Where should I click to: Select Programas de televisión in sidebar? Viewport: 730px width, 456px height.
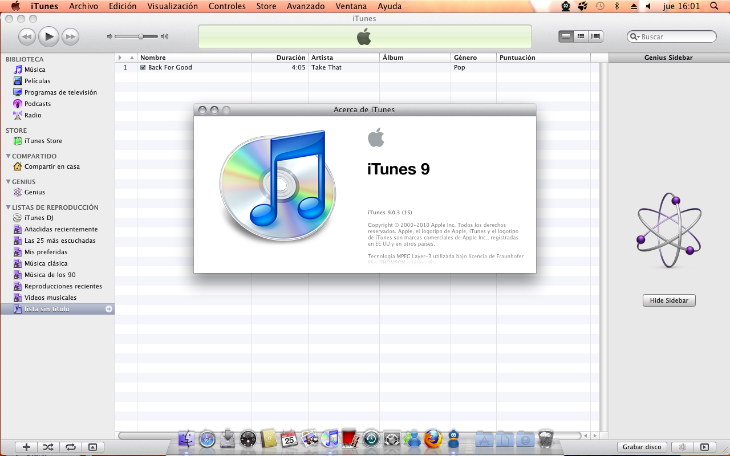57,92
